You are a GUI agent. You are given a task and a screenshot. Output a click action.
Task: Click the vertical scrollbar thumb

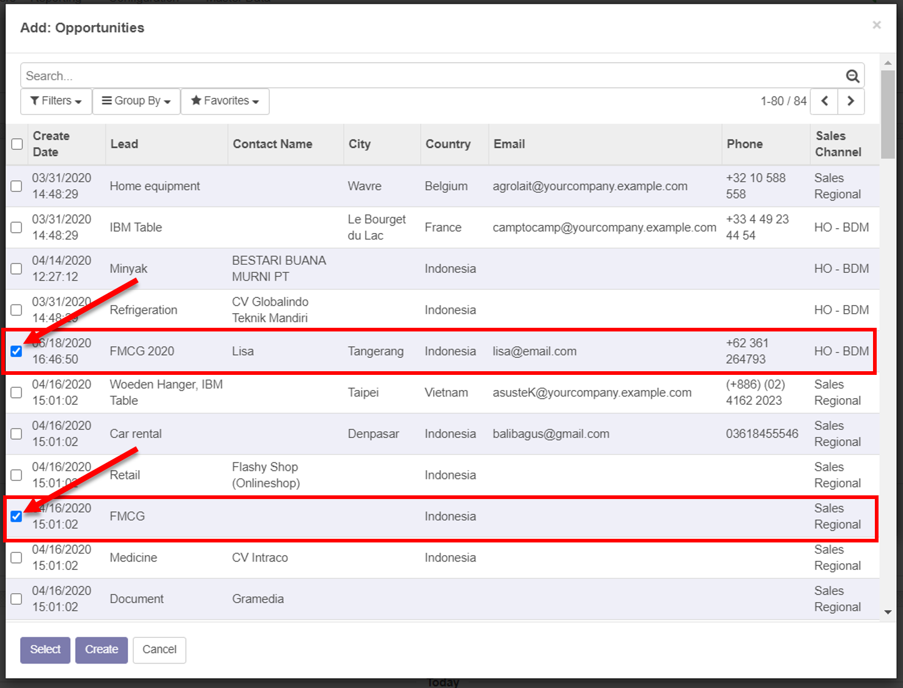tap(888, 114)
